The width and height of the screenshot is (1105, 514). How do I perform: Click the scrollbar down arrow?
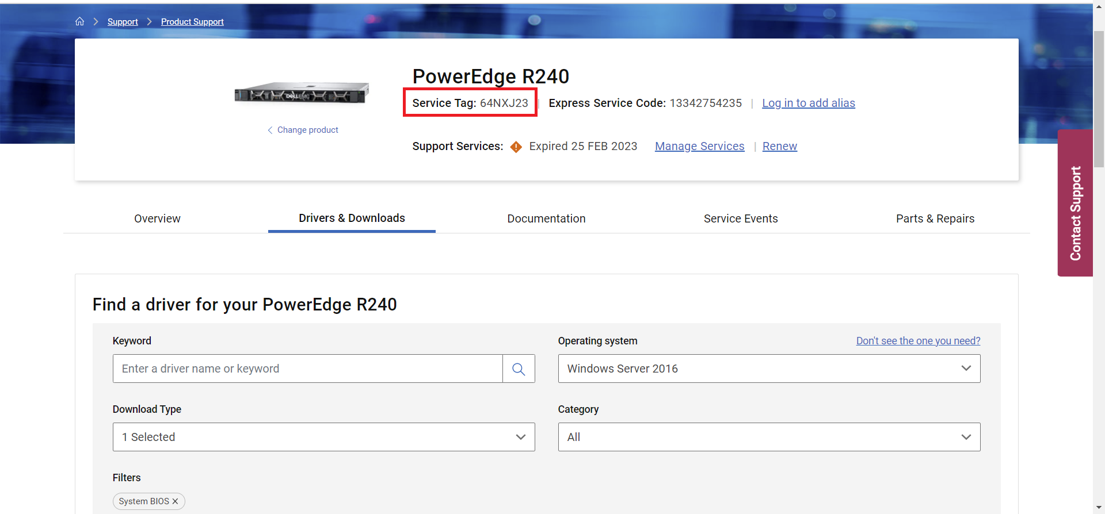[1099, 508]
